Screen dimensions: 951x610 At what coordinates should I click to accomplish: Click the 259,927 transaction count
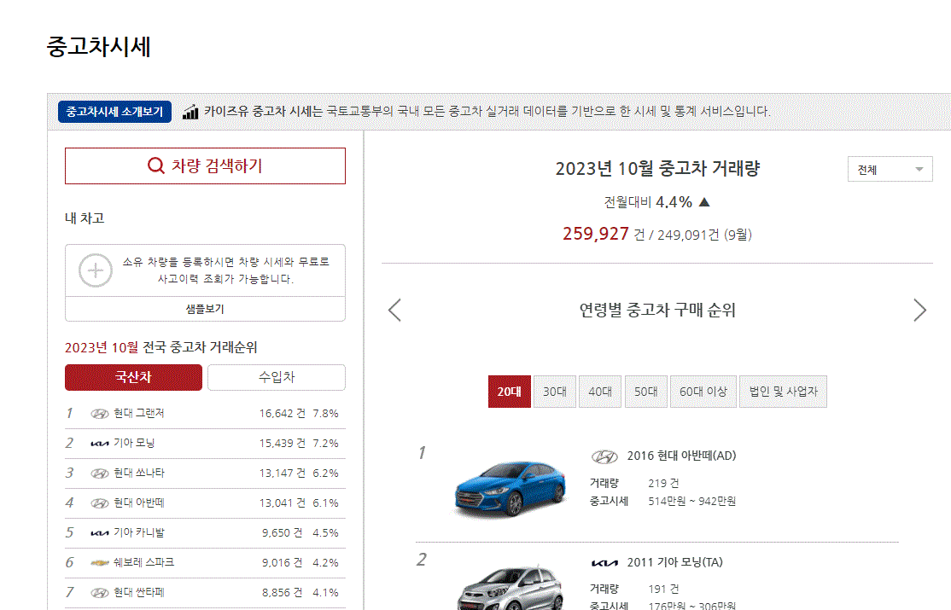pos(596,234)
